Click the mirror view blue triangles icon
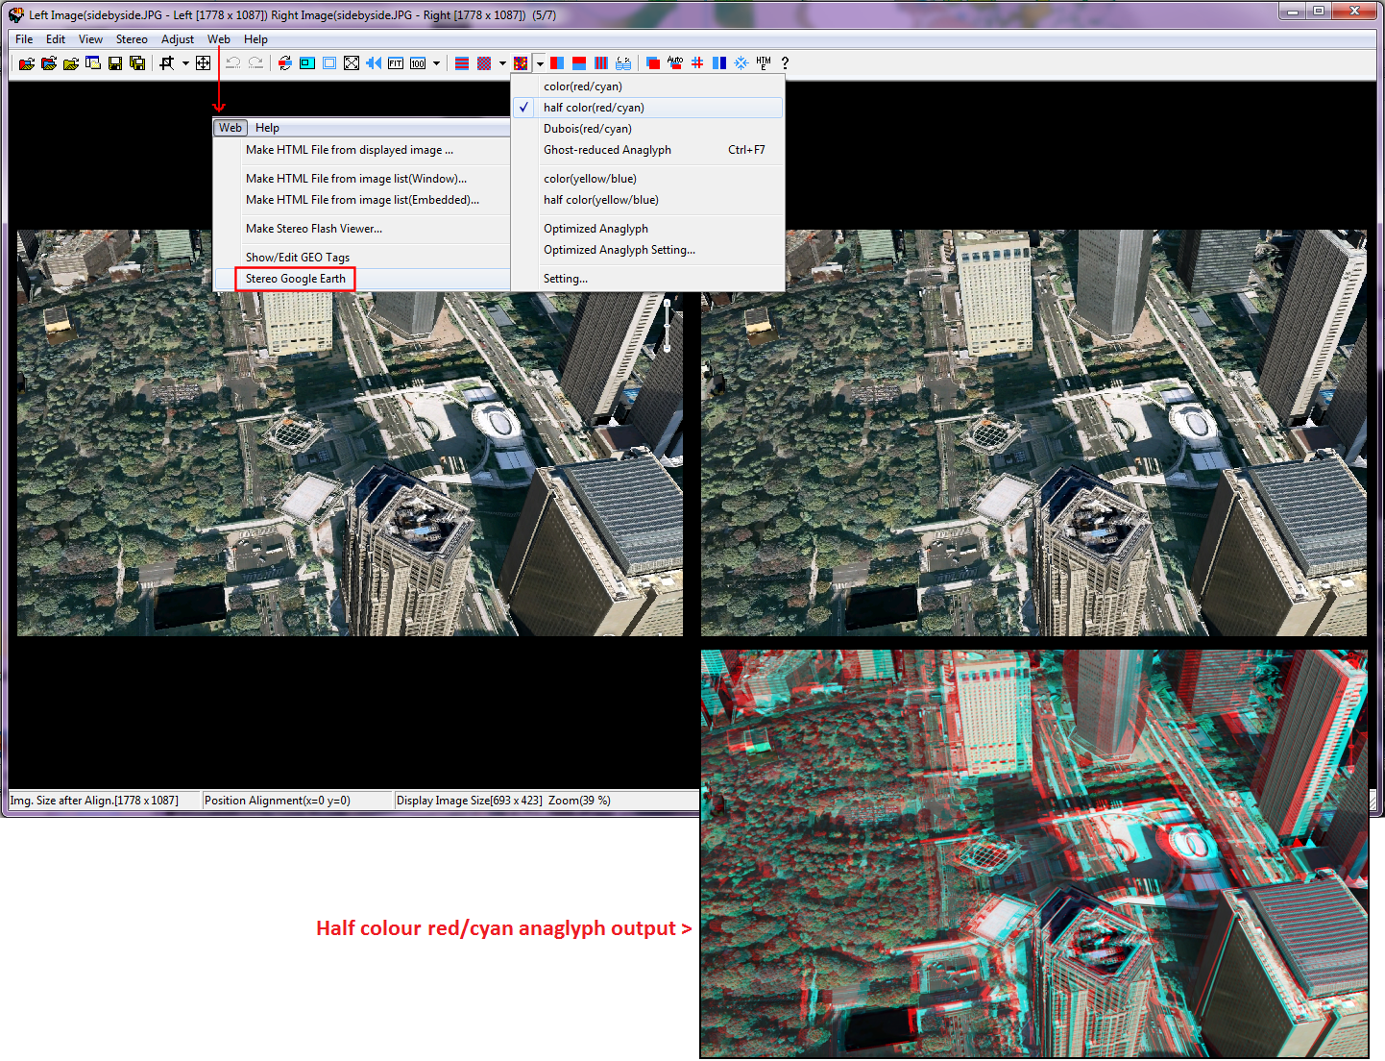Image resolution: width=1385 pixels, height=1061 pixels. [x=374, y=63]
